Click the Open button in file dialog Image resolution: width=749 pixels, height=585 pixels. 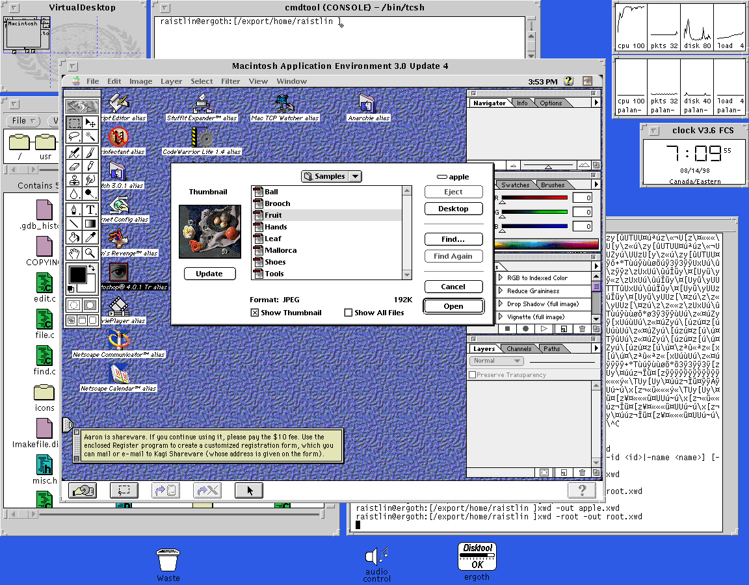tap(453, 306)
